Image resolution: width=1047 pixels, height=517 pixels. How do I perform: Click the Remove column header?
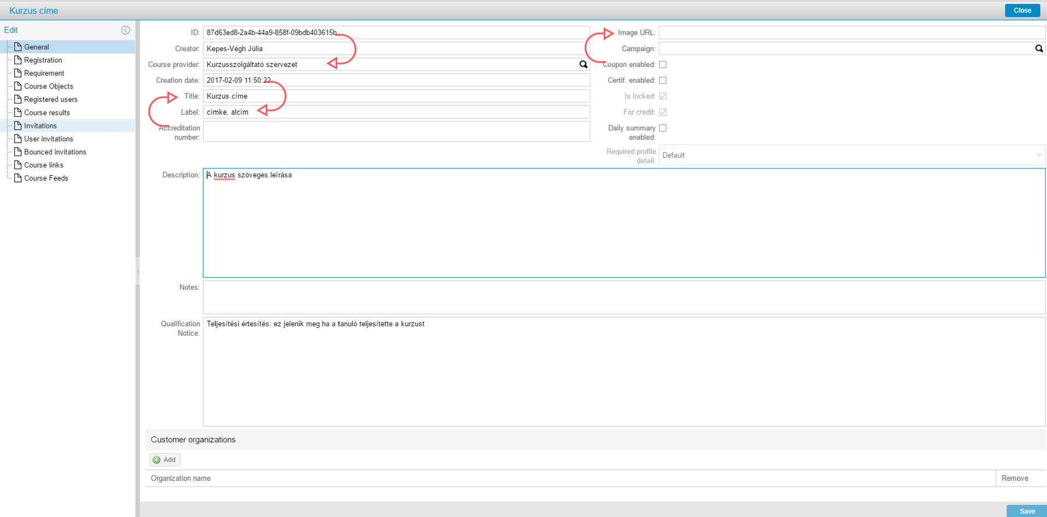tap(1014, 478)
